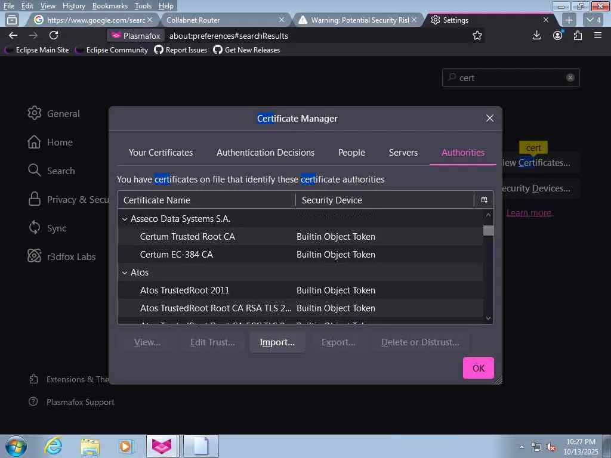Click the muted volume tray icon
This screenshot has width=611, height=458.
551,447
